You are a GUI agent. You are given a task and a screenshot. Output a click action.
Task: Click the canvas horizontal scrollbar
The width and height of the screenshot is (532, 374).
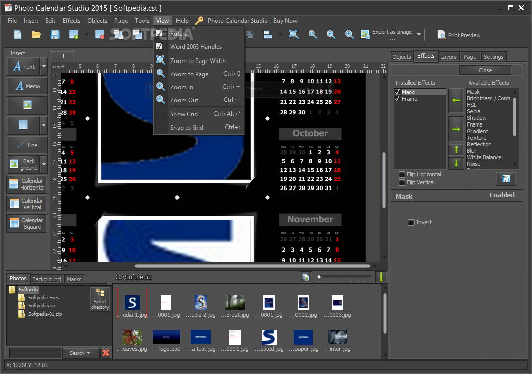tap(252, 266)
